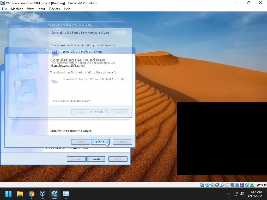Open the File menu
The width and height of the screenshot is (267, 200).
(4, 9)
